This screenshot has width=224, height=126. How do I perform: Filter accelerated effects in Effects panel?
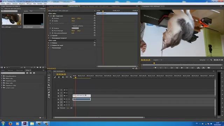click(27, 73)
